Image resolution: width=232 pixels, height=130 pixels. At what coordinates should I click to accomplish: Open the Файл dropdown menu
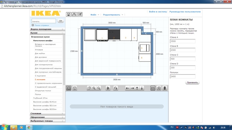click(94, 15)
